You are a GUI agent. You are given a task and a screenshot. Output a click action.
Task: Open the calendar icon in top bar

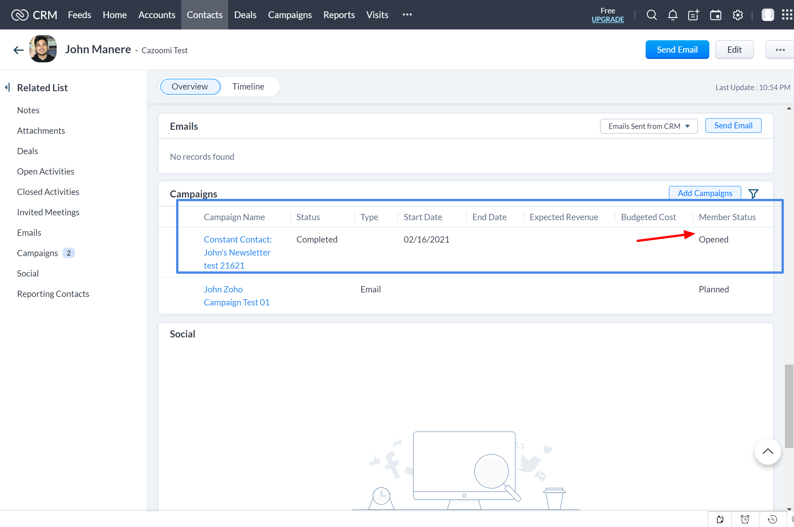pos(715,15)
